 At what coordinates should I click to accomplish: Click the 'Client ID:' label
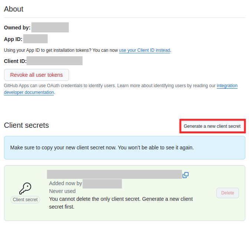15,61
